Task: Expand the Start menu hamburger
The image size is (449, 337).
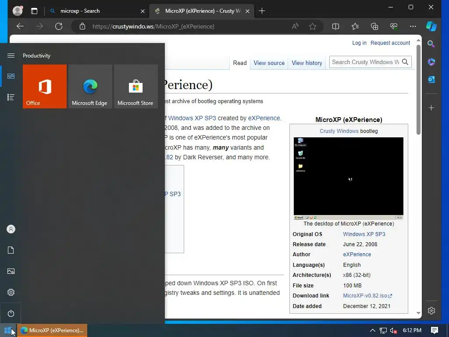Action: tap(11, 55)
